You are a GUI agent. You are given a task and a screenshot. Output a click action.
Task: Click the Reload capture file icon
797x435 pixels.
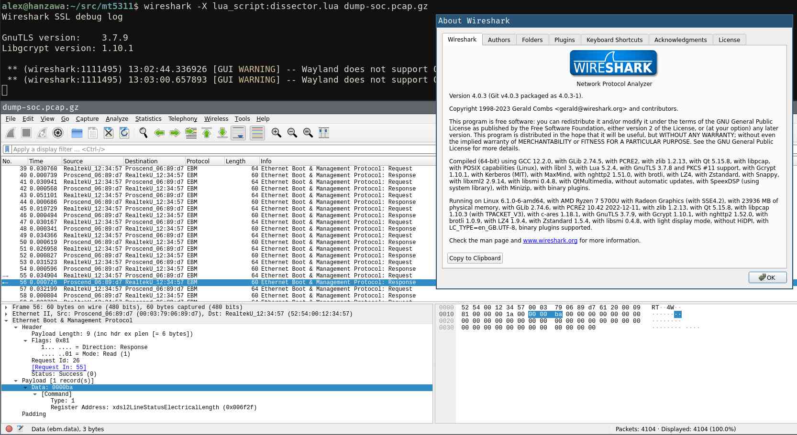coord(124,133)
